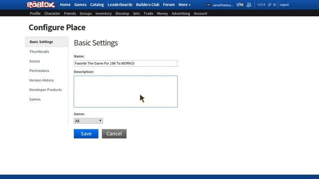Open Sets in the sub navigation
The image size is (319, 179).
pos(136,13)
